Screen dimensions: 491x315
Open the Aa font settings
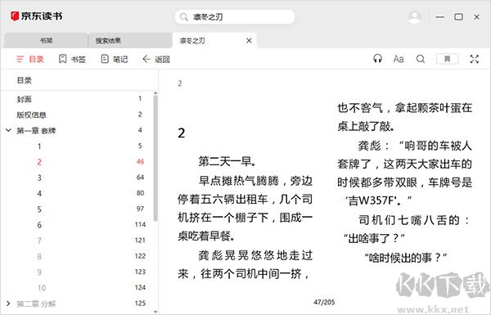pos(399,59)
